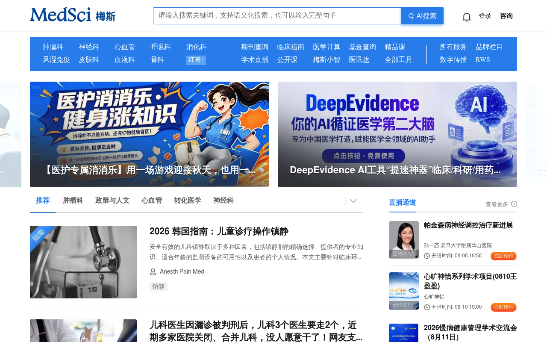Open the 心旷神怡系列学术项目 thumbnail
The image size is (547, 342).
point(404,291)
